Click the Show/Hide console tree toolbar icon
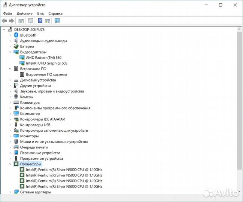 click(x=21, y=21)
